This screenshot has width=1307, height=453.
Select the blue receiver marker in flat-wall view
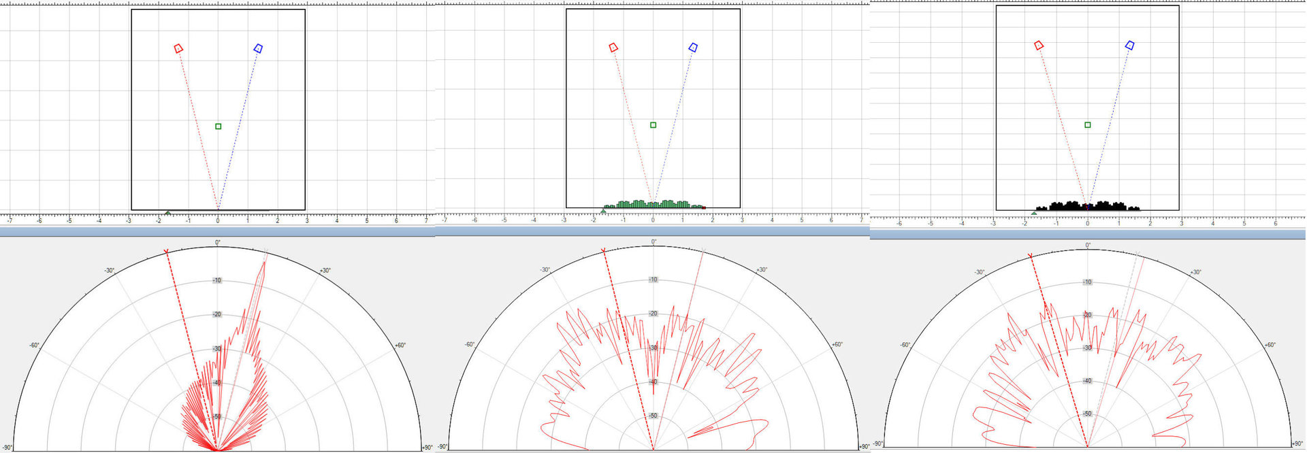(x=258, y=48)
